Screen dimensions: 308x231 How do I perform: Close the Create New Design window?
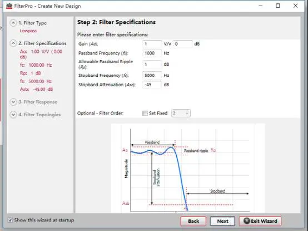click(x=295, y=6)
